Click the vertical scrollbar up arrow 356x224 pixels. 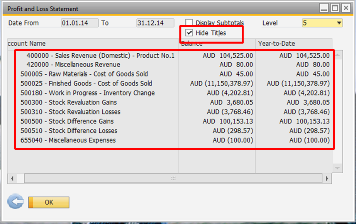coord(337,55)
